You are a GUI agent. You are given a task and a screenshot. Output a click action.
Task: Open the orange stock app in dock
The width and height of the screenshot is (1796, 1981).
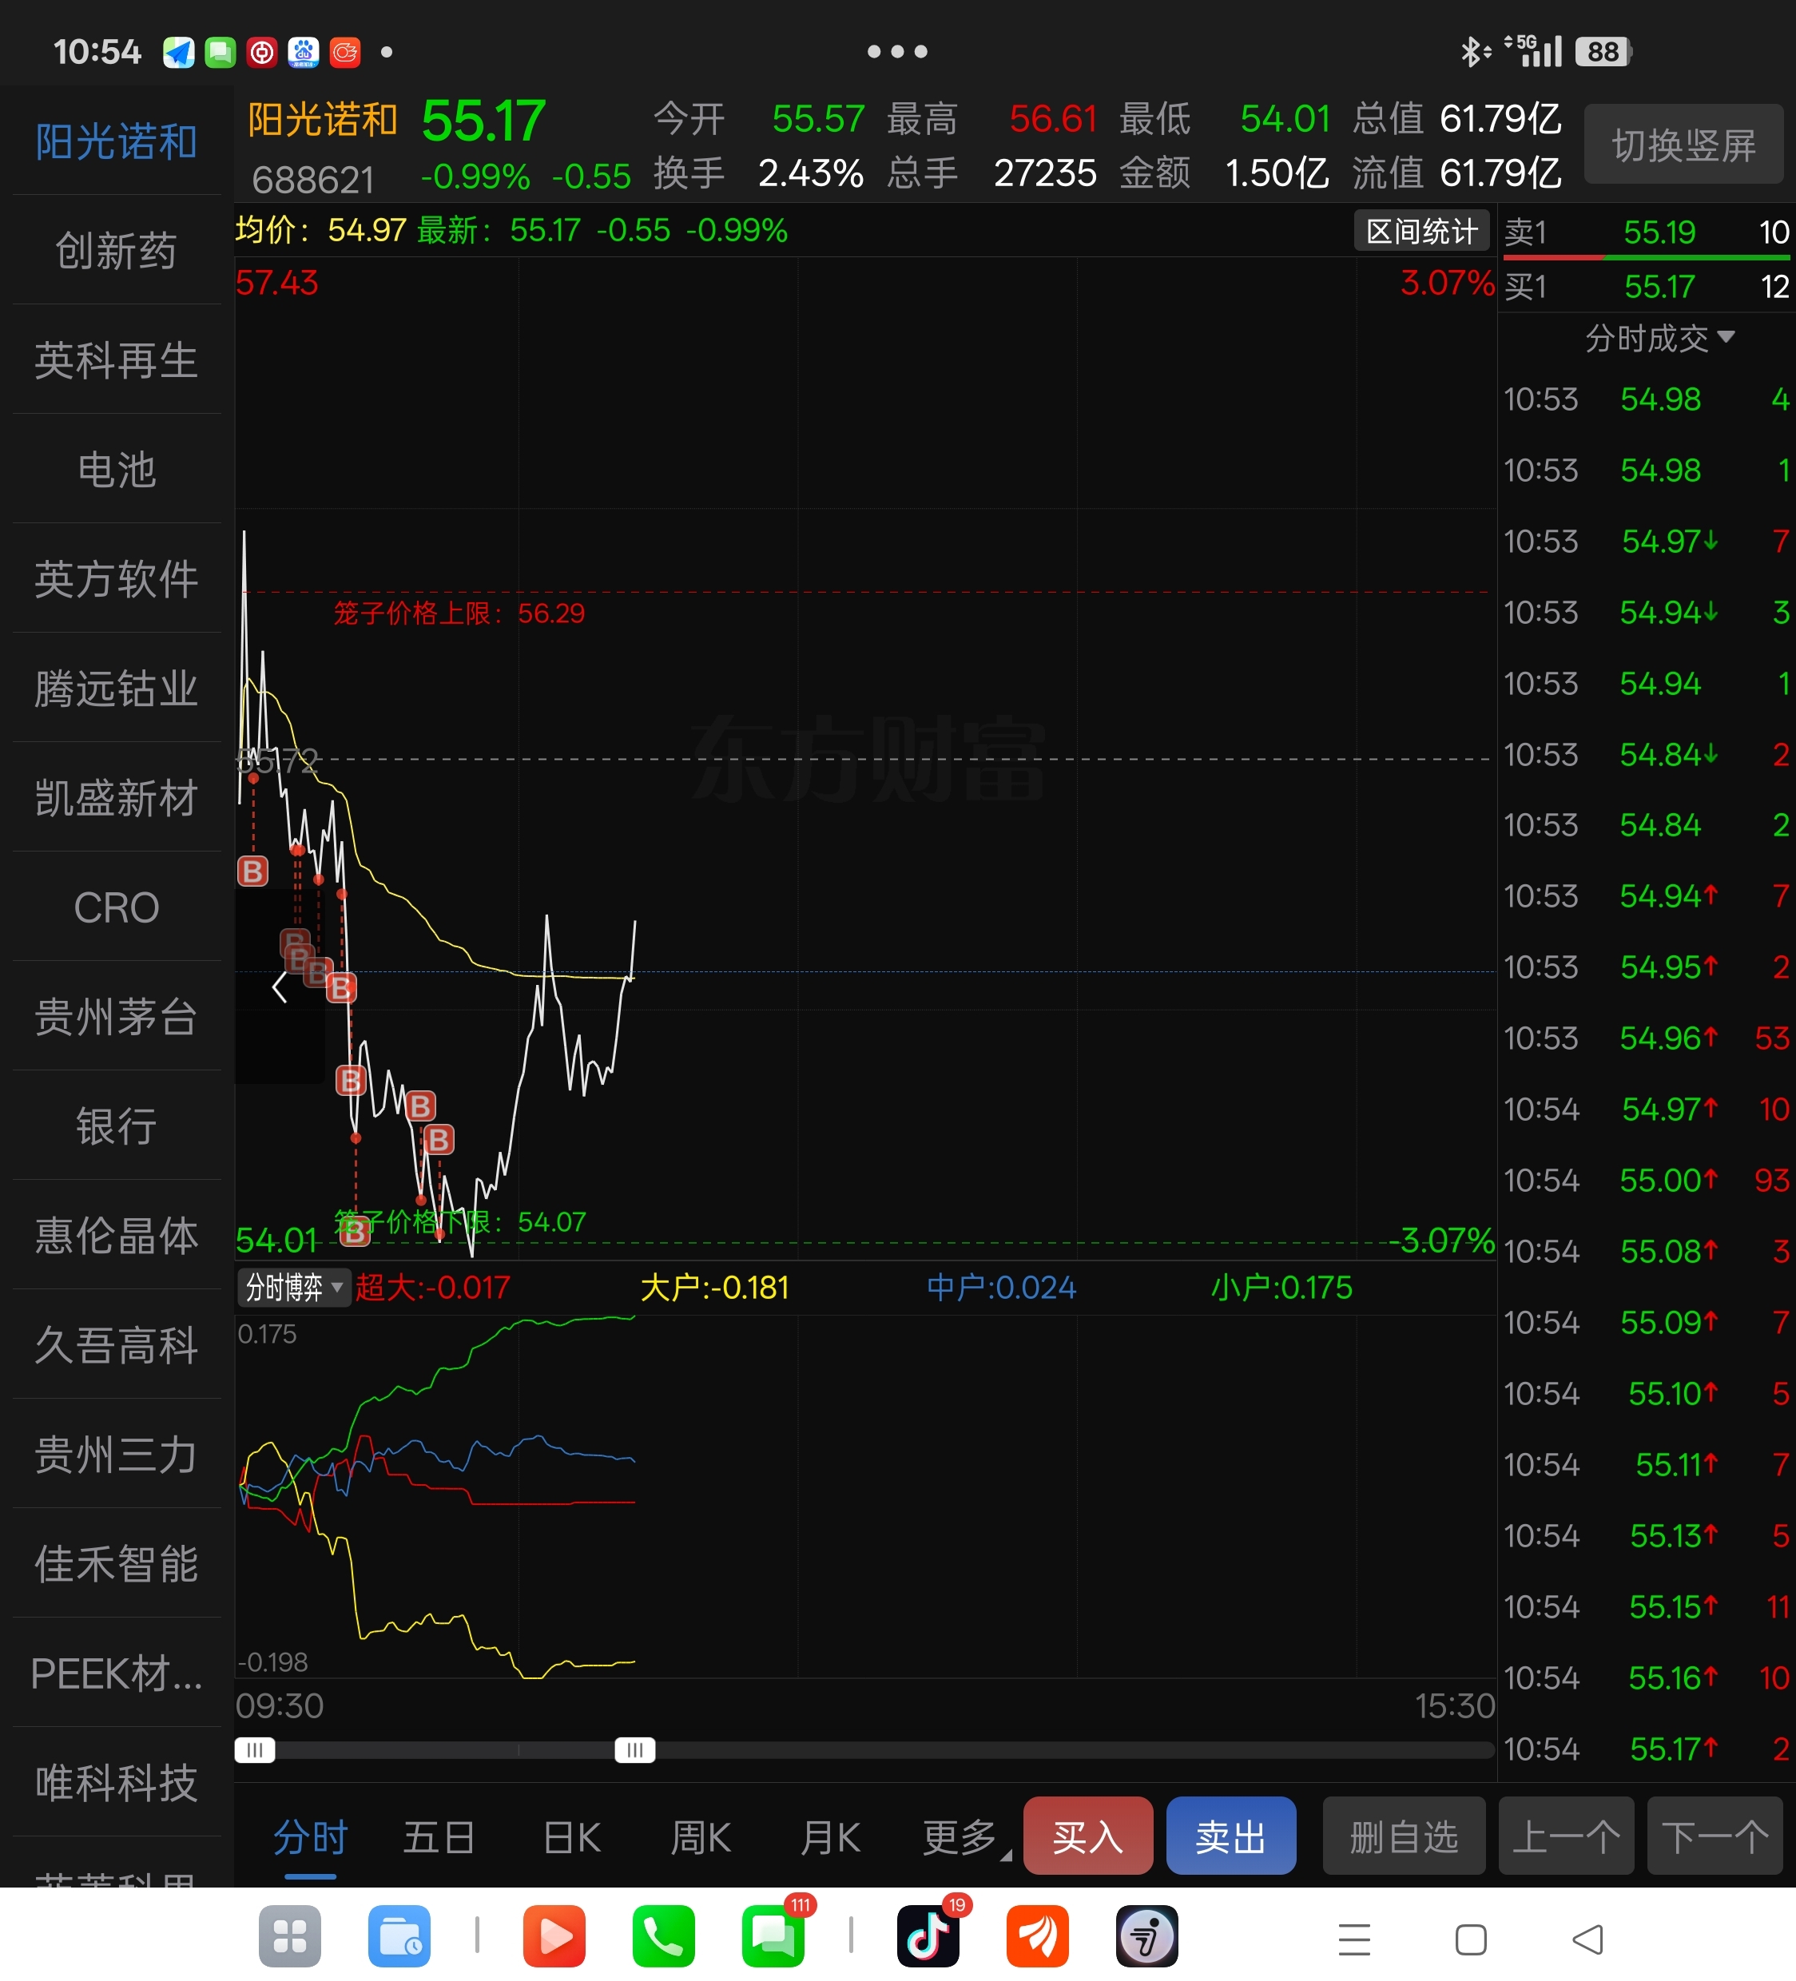coord(1037,1937)
